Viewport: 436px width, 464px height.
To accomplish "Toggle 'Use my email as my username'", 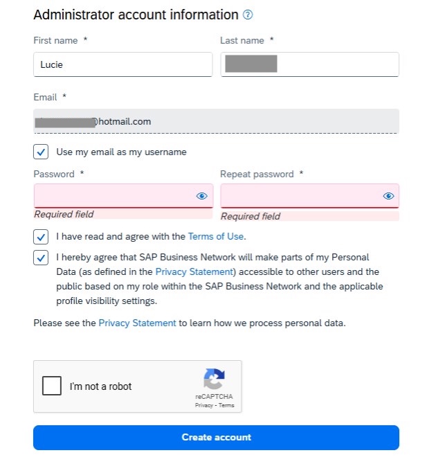I will 41,152.
